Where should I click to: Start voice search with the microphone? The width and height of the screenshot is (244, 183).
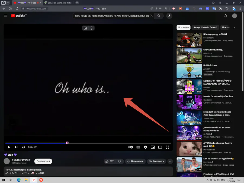coord(169,16)
